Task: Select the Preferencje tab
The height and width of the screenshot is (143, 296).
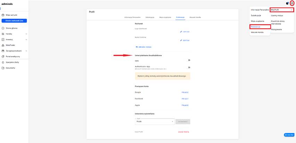Action: (180, 17)
